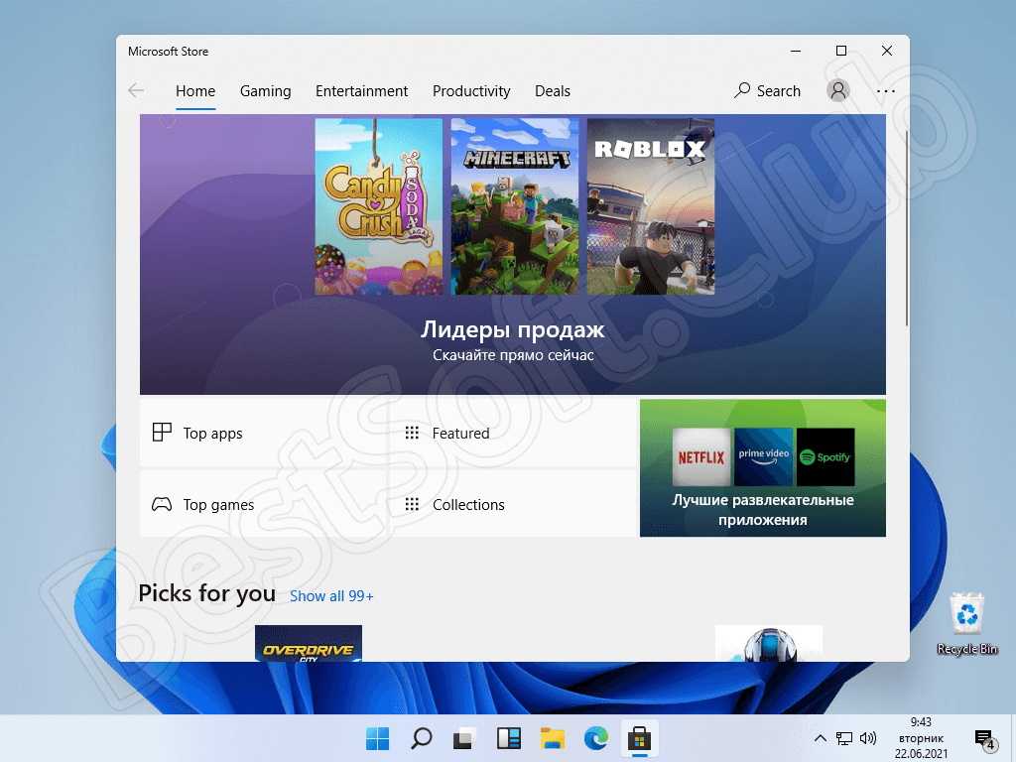
Task: Click the Search button
Action: (x=767, y=90)
